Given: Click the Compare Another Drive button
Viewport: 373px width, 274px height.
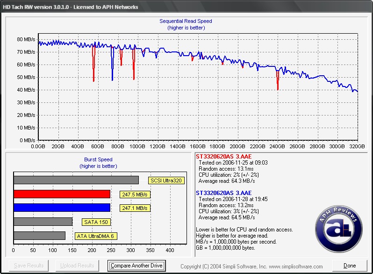Looking at the screenshot, I should (x=136, y=266).
